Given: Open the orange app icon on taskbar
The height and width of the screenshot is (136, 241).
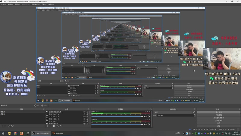Looking at the screenshot, I should (x=22, y=133).
